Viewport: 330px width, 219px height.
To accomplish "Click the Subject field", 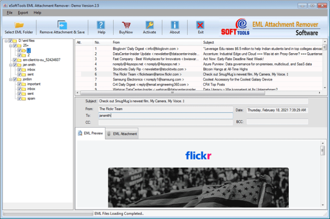I will 203,101.
